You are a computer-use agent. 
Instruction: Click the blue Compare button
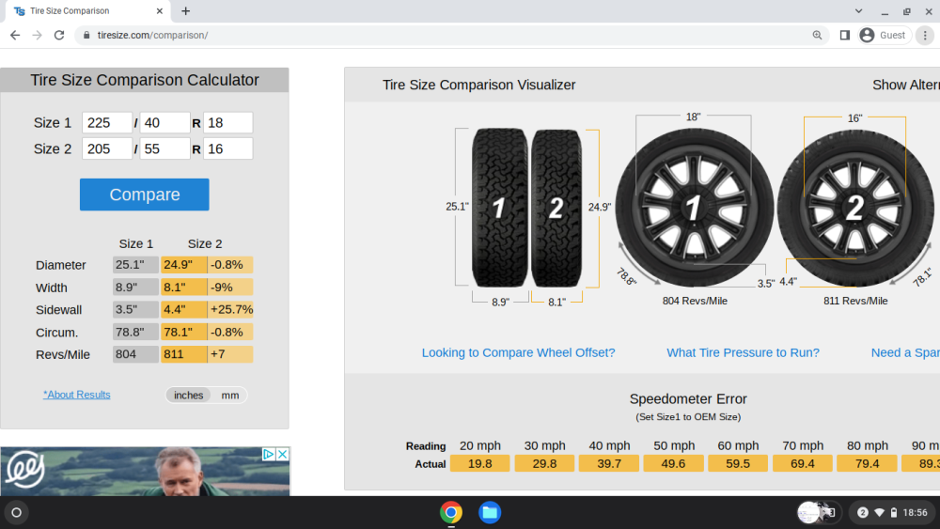(x=145, y=194)
